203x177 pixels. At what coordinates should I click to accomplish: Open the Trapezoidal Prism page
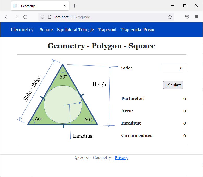coord(137,30)
